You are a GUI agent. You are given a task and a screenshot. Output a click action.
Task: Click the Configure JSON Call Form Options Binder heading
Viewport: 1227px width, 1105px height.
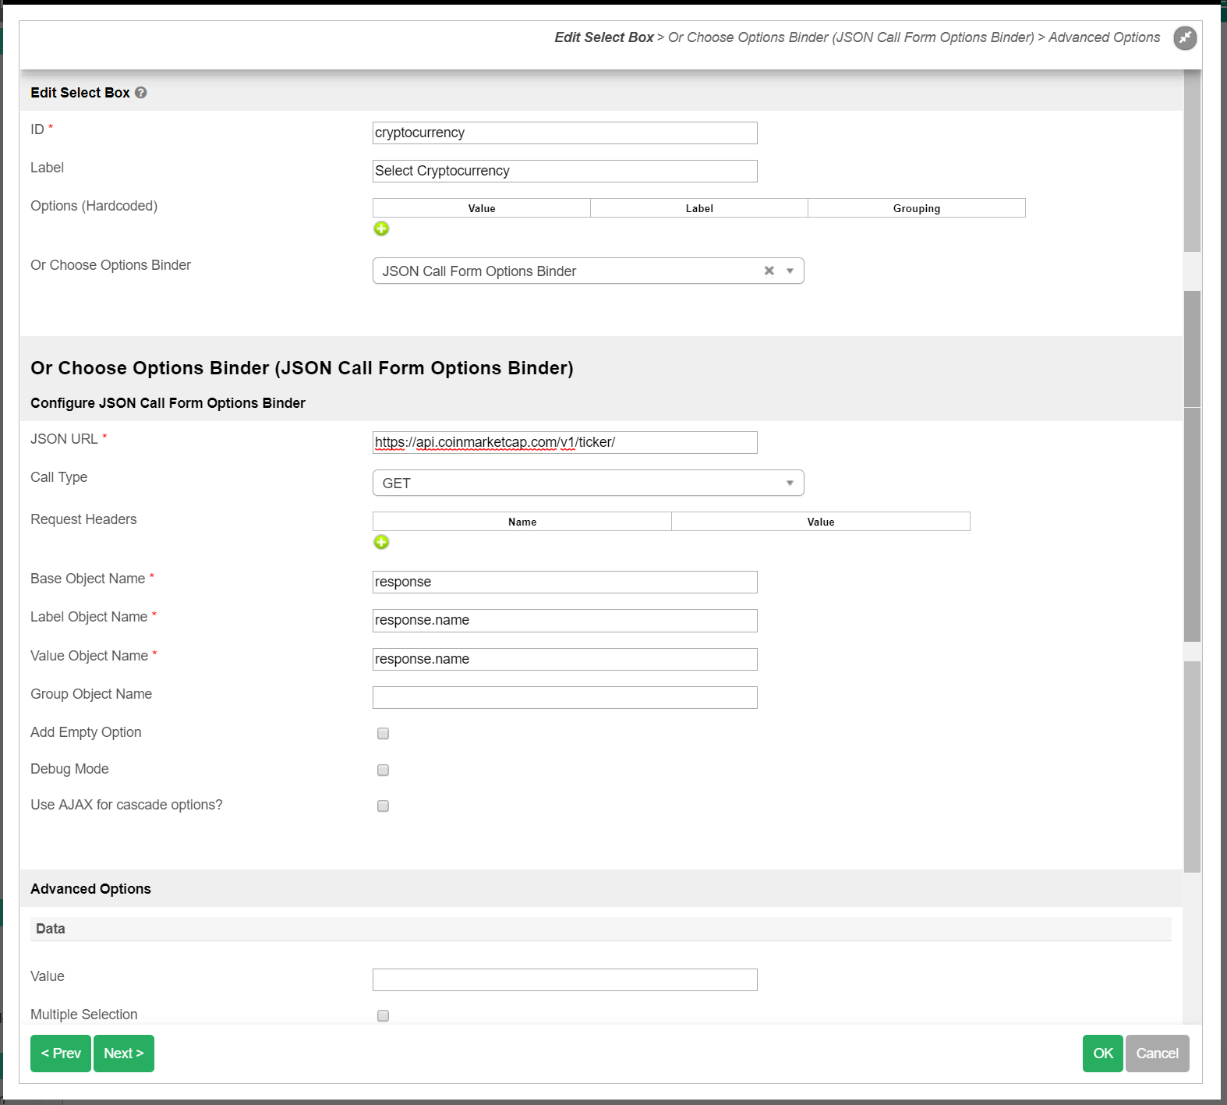[168, 403]
